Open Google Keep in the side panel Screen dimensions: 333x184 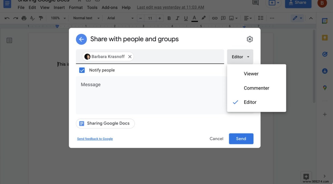point(325,37)
